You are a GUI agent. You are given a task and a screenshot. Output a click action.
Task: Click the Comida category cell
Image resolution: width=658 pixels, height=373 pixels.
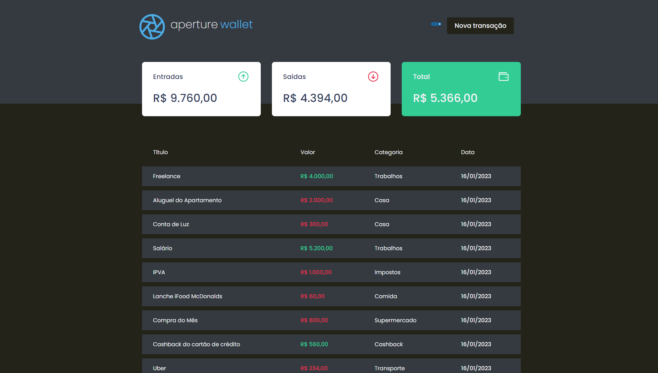pos(386,296)
